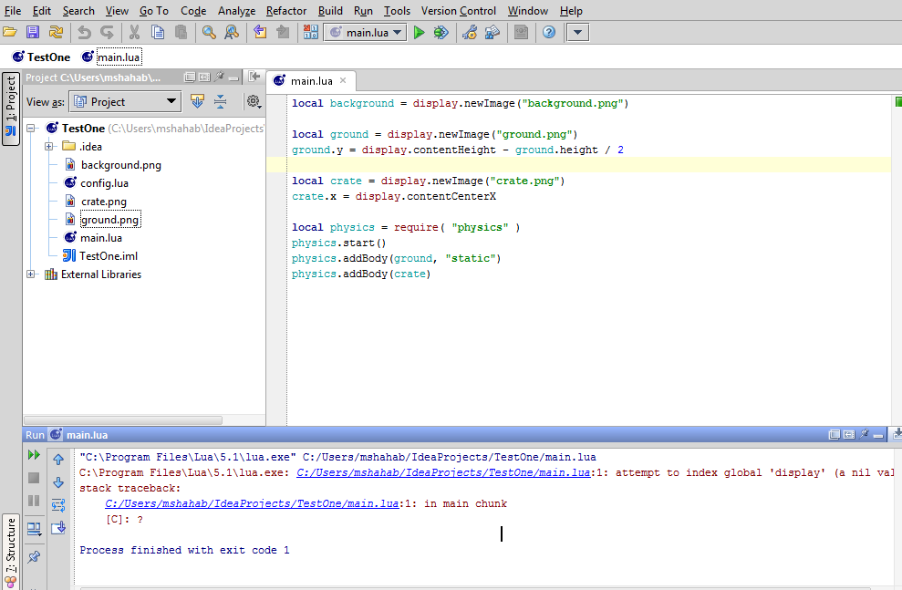902x590 pixels.
Task: Open the 'View as' Project combo box
Action: [x=124, y=101]
